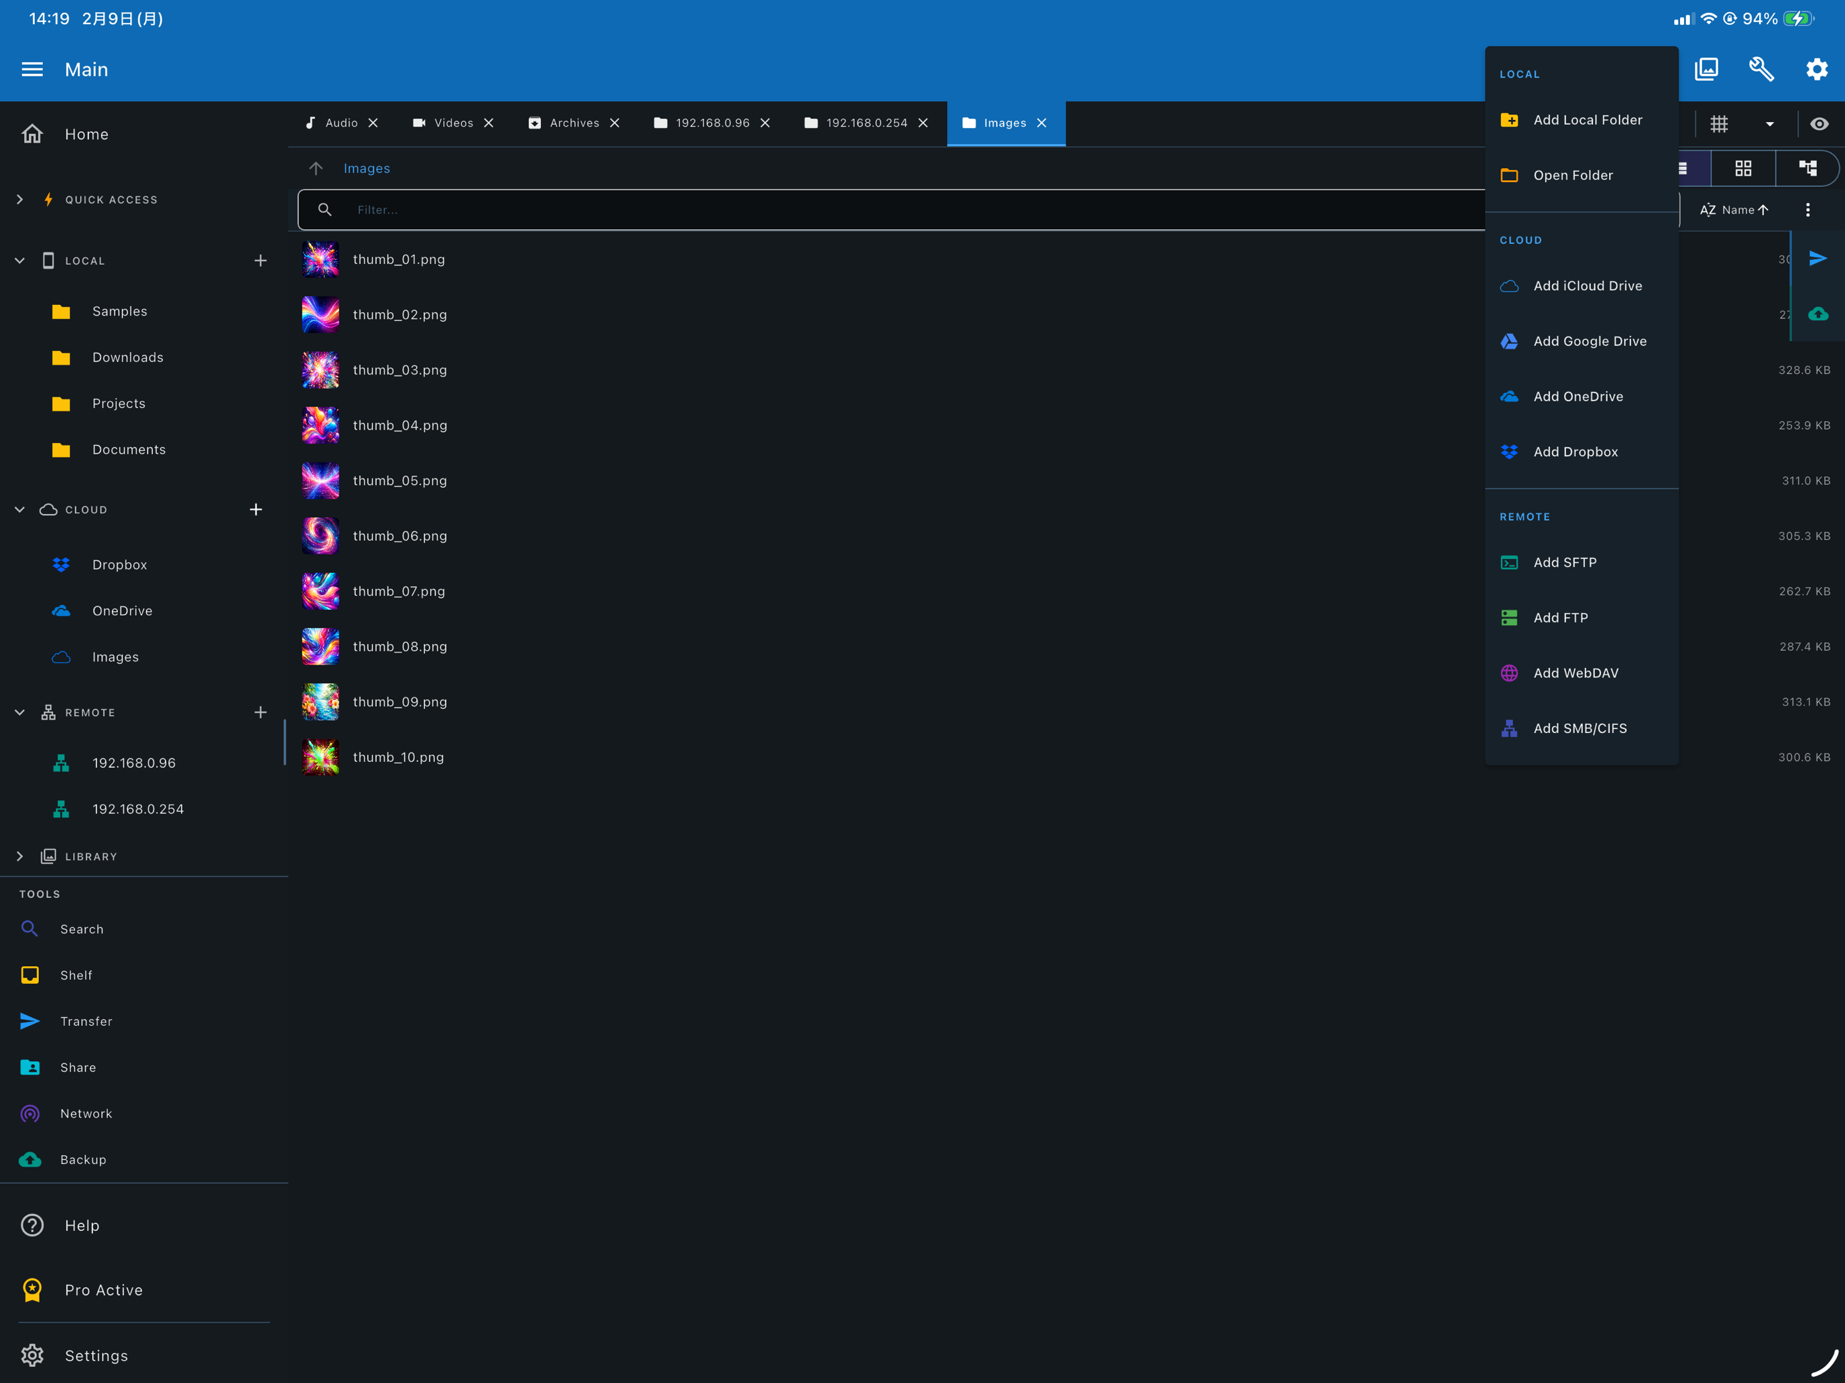The width and height of the screenshot is (1845, 1383).
Task: Open the Search tool
Action: (x=81, y=928)
